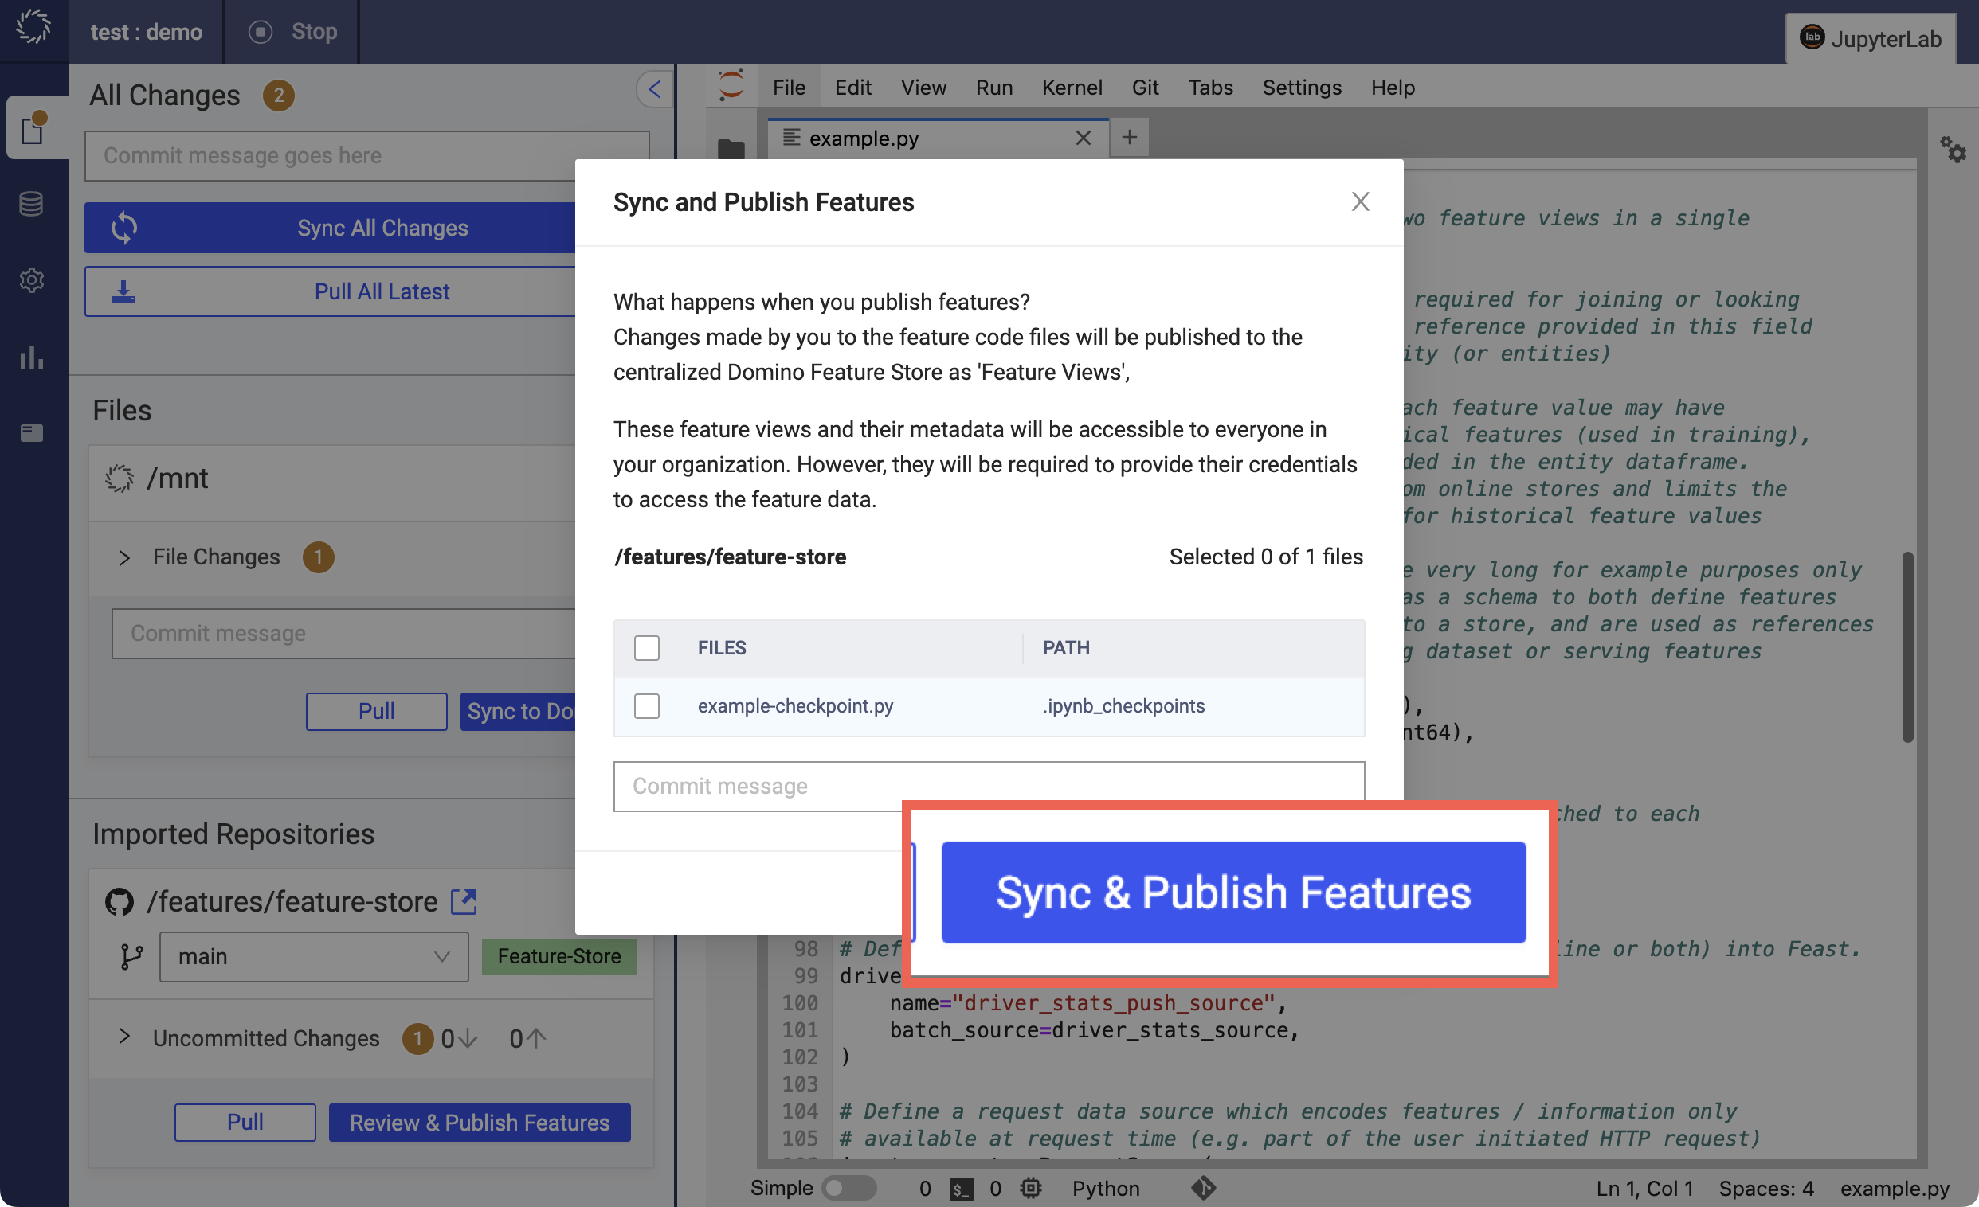Click the Ln 1, Col 1 status
Image resolution: width=1979 pixels, height=1207 pixels.
[x=1644, y=1188]
